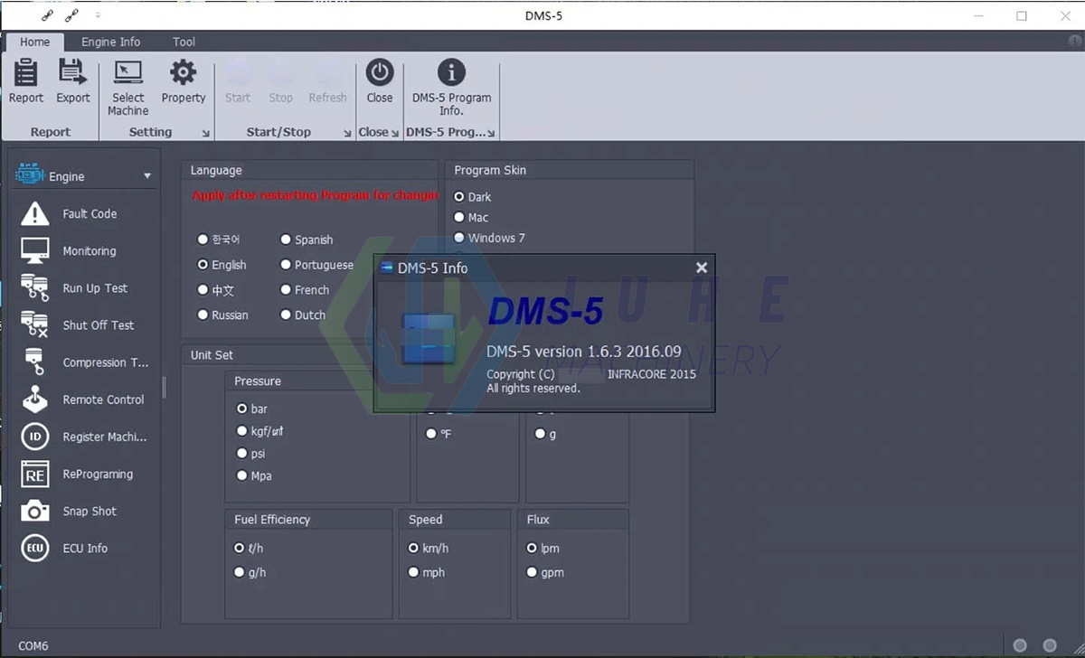1085x658 pixels.
Task: Switch to the Engine Info tab
Action: [110, 42]
